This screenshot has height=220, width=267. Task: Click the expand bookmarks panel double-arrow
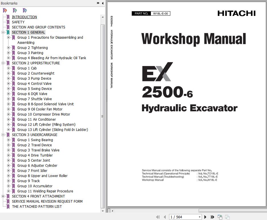tap(98, 3)
